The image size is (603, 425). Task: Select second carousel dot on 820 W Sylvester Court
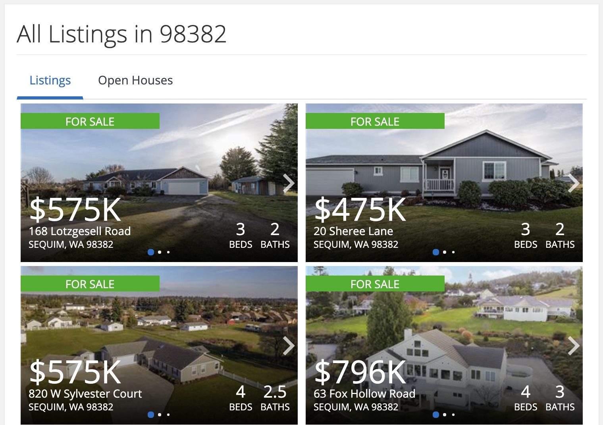pyautogui.click(x=160, y=415)
